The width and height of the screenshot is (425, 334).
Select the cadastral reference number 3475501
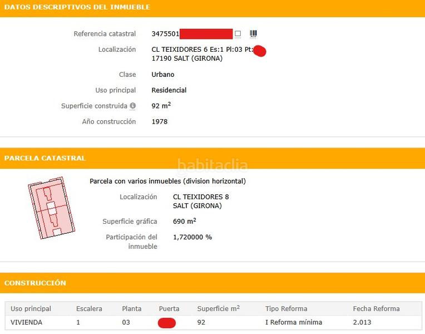165,34
